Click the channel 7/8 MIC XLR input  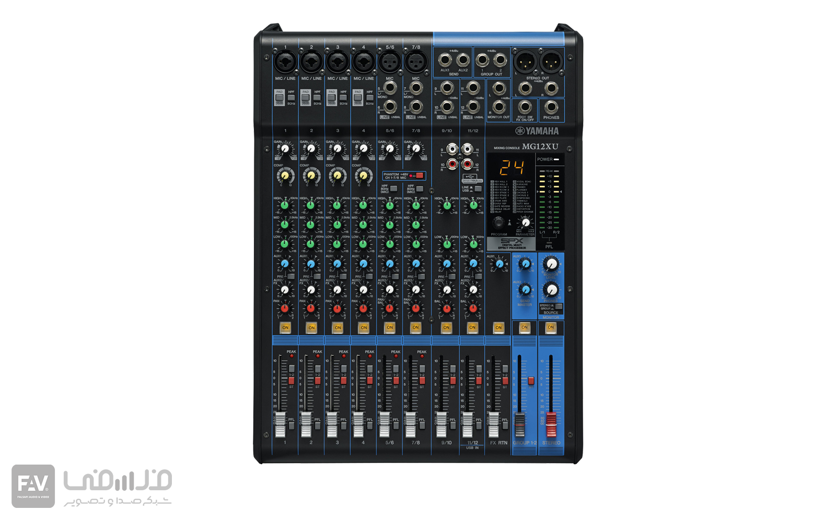click(416, 63)
